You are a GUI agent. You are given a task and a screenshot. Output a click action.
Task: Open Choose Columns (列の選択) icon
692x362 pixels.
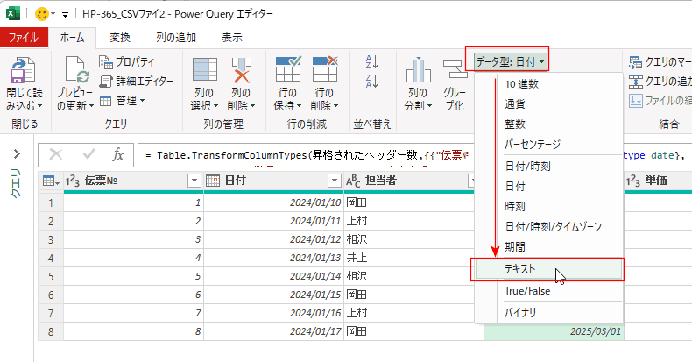tap(205, 74)
